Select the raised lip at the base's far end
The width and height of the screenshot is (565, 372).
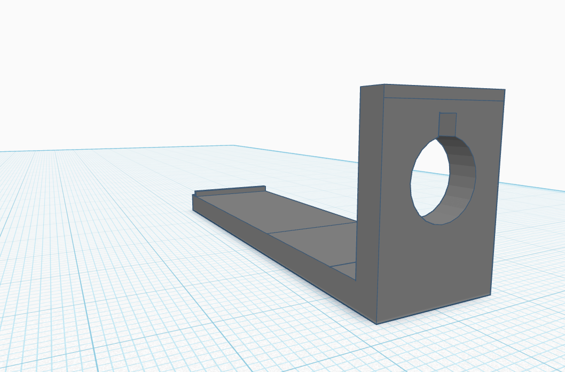coord(230,190)
